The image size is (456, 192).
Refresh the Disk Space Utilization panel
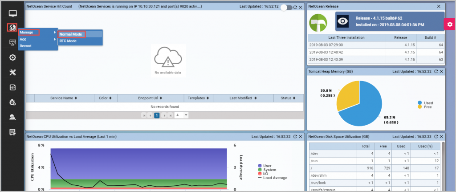pyautogui.click(x=436, y=136)
